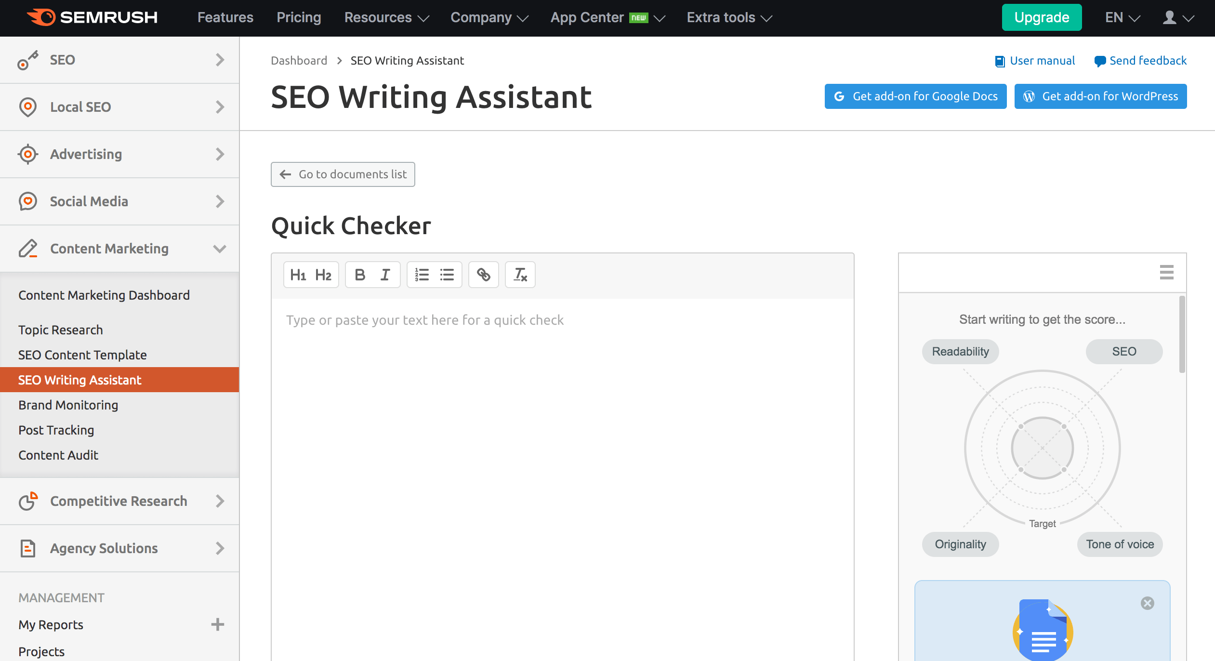
Task: Click the SEO key icon in sidebar
Action: [x=28, y=60]
